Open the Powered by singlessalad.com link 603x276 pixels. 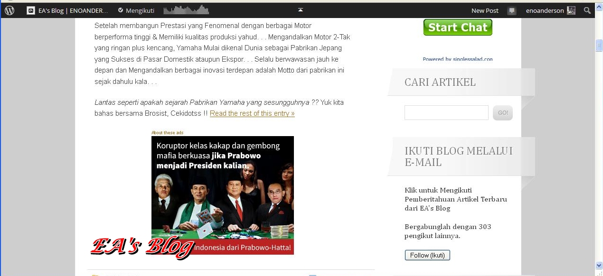coord(457,59)
